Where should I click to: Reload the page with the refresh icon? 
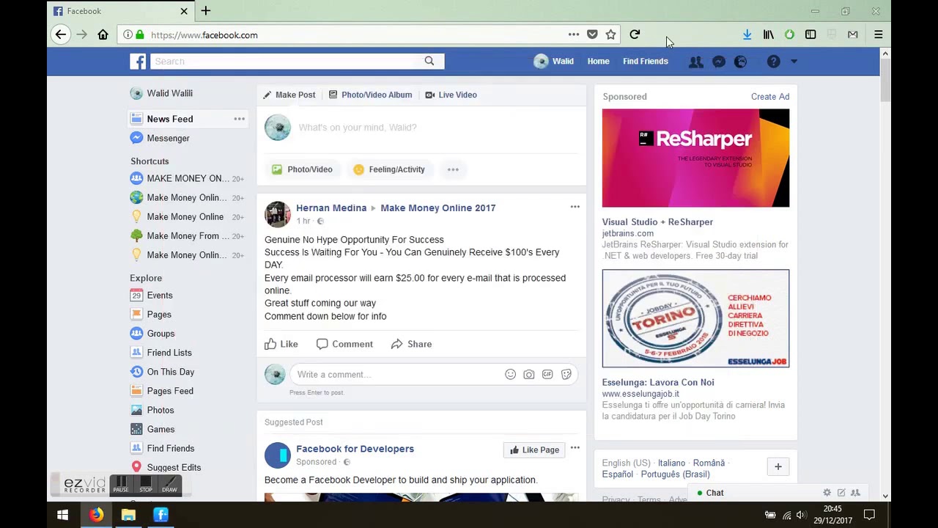pyautogui.click(x=635, y=34)
